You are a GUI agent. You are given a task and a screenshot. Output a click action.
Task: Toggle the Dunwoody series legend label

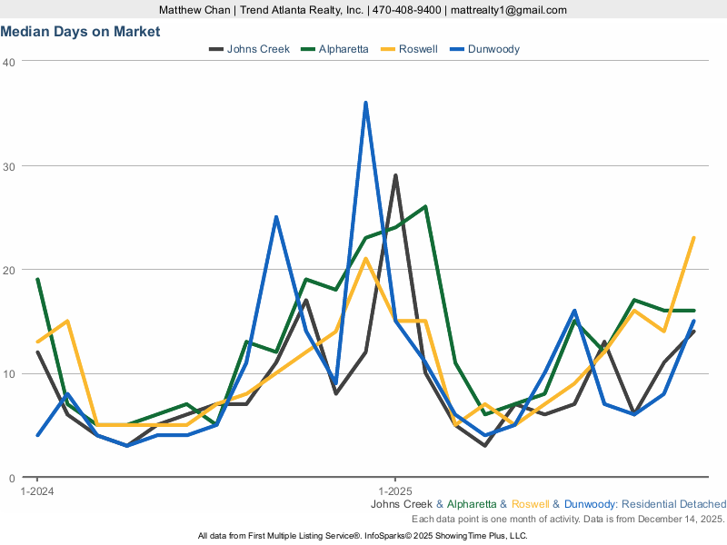coord(493,49)
